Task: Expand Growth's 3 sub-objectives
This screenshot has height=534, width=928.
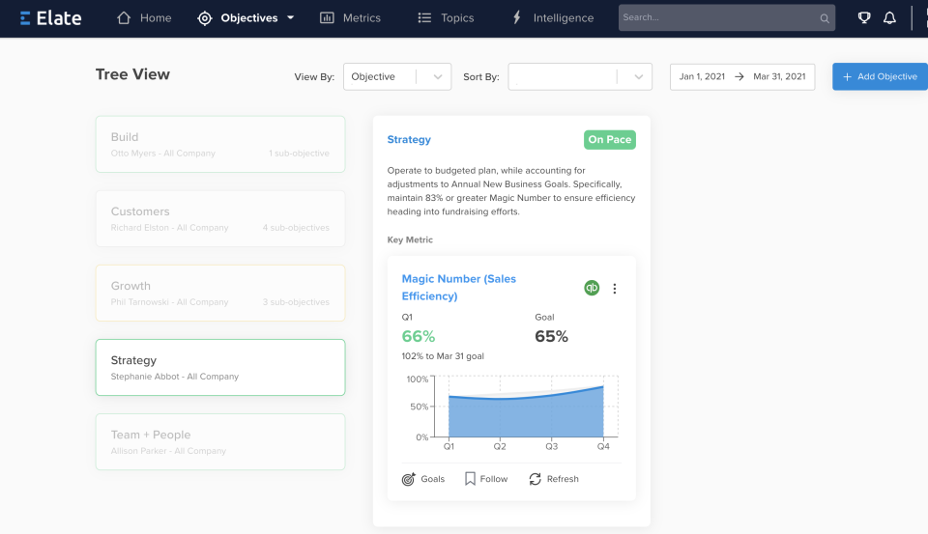Action: 296,302
